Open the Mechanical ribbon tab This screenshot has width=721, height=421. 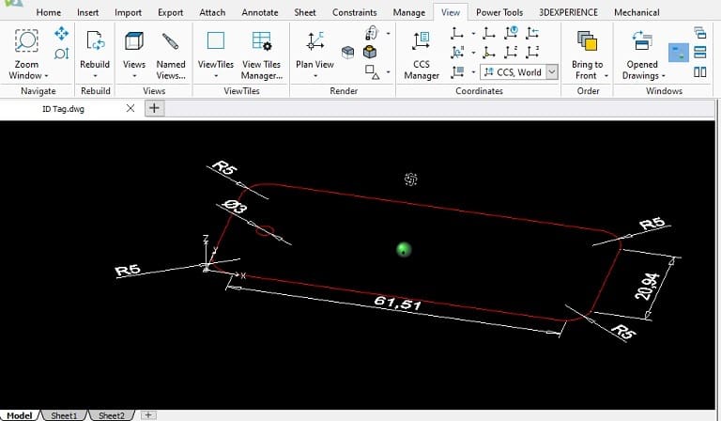(x=637, y=12)
